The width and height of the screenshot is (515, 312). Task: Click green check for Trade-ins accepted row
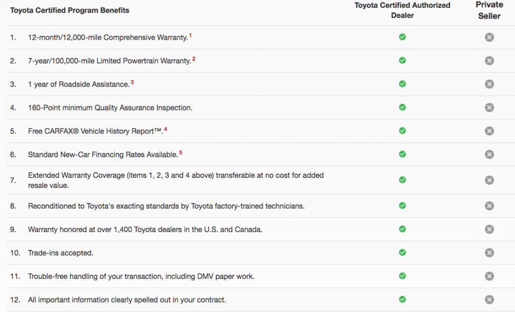tap(402, 252)
